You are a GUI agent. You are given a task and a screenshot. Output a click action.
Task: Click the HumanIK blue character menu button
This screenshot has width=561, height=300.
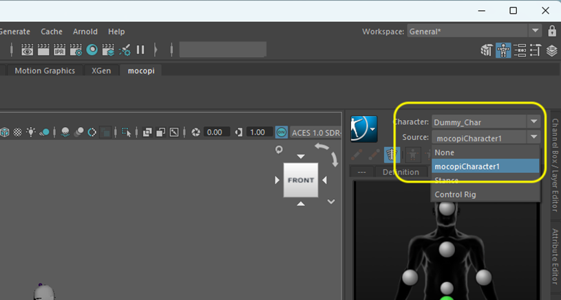coord(363,128)
